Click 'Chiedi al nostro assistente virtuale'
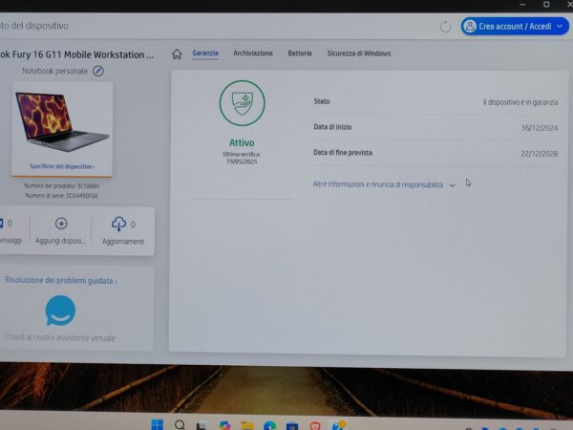The height and width of the screenshot is (430, 573). tap(60, 338)
